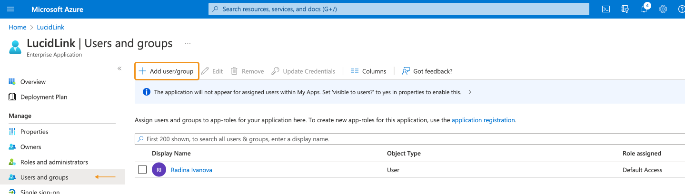Focus the display name search field
This screenshot has height=194, width=685.
point(410,139)
